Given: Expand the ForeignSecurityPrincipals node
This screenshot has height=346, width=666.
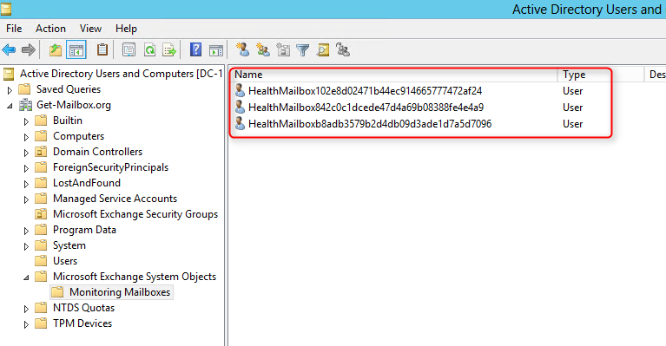Looking at the screenshot, I should [26, 168].
